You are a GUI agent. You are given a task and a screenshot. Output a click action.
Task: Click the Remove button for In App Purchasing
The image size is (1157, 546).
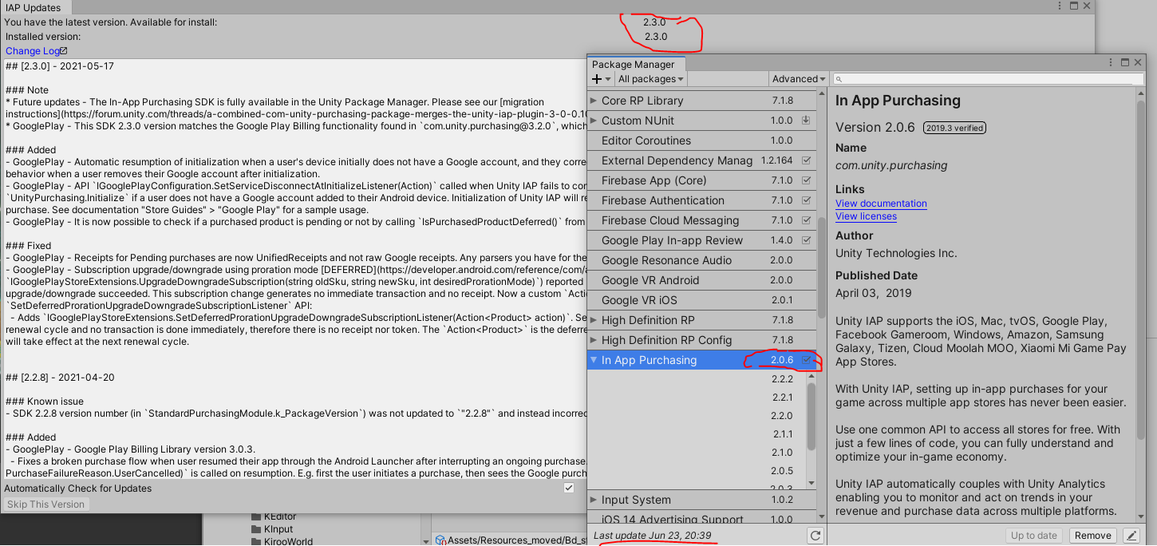[1093, 536]
